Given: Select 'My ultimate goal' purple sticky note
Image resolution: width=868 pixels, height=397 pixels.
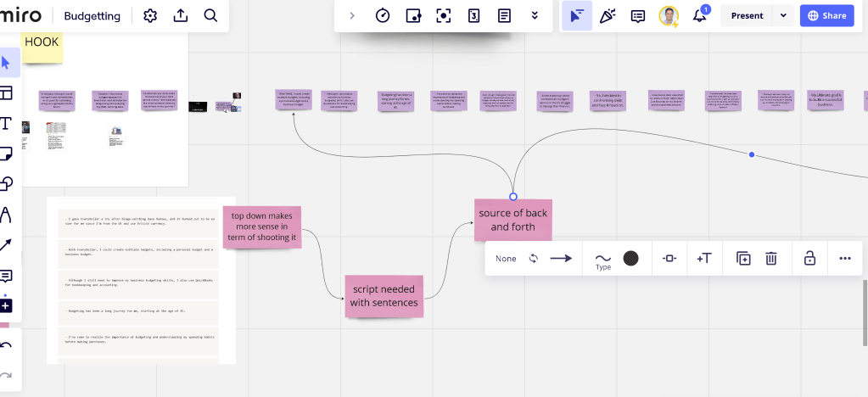Looking at the screenshot, I should [x=826, y=99].
